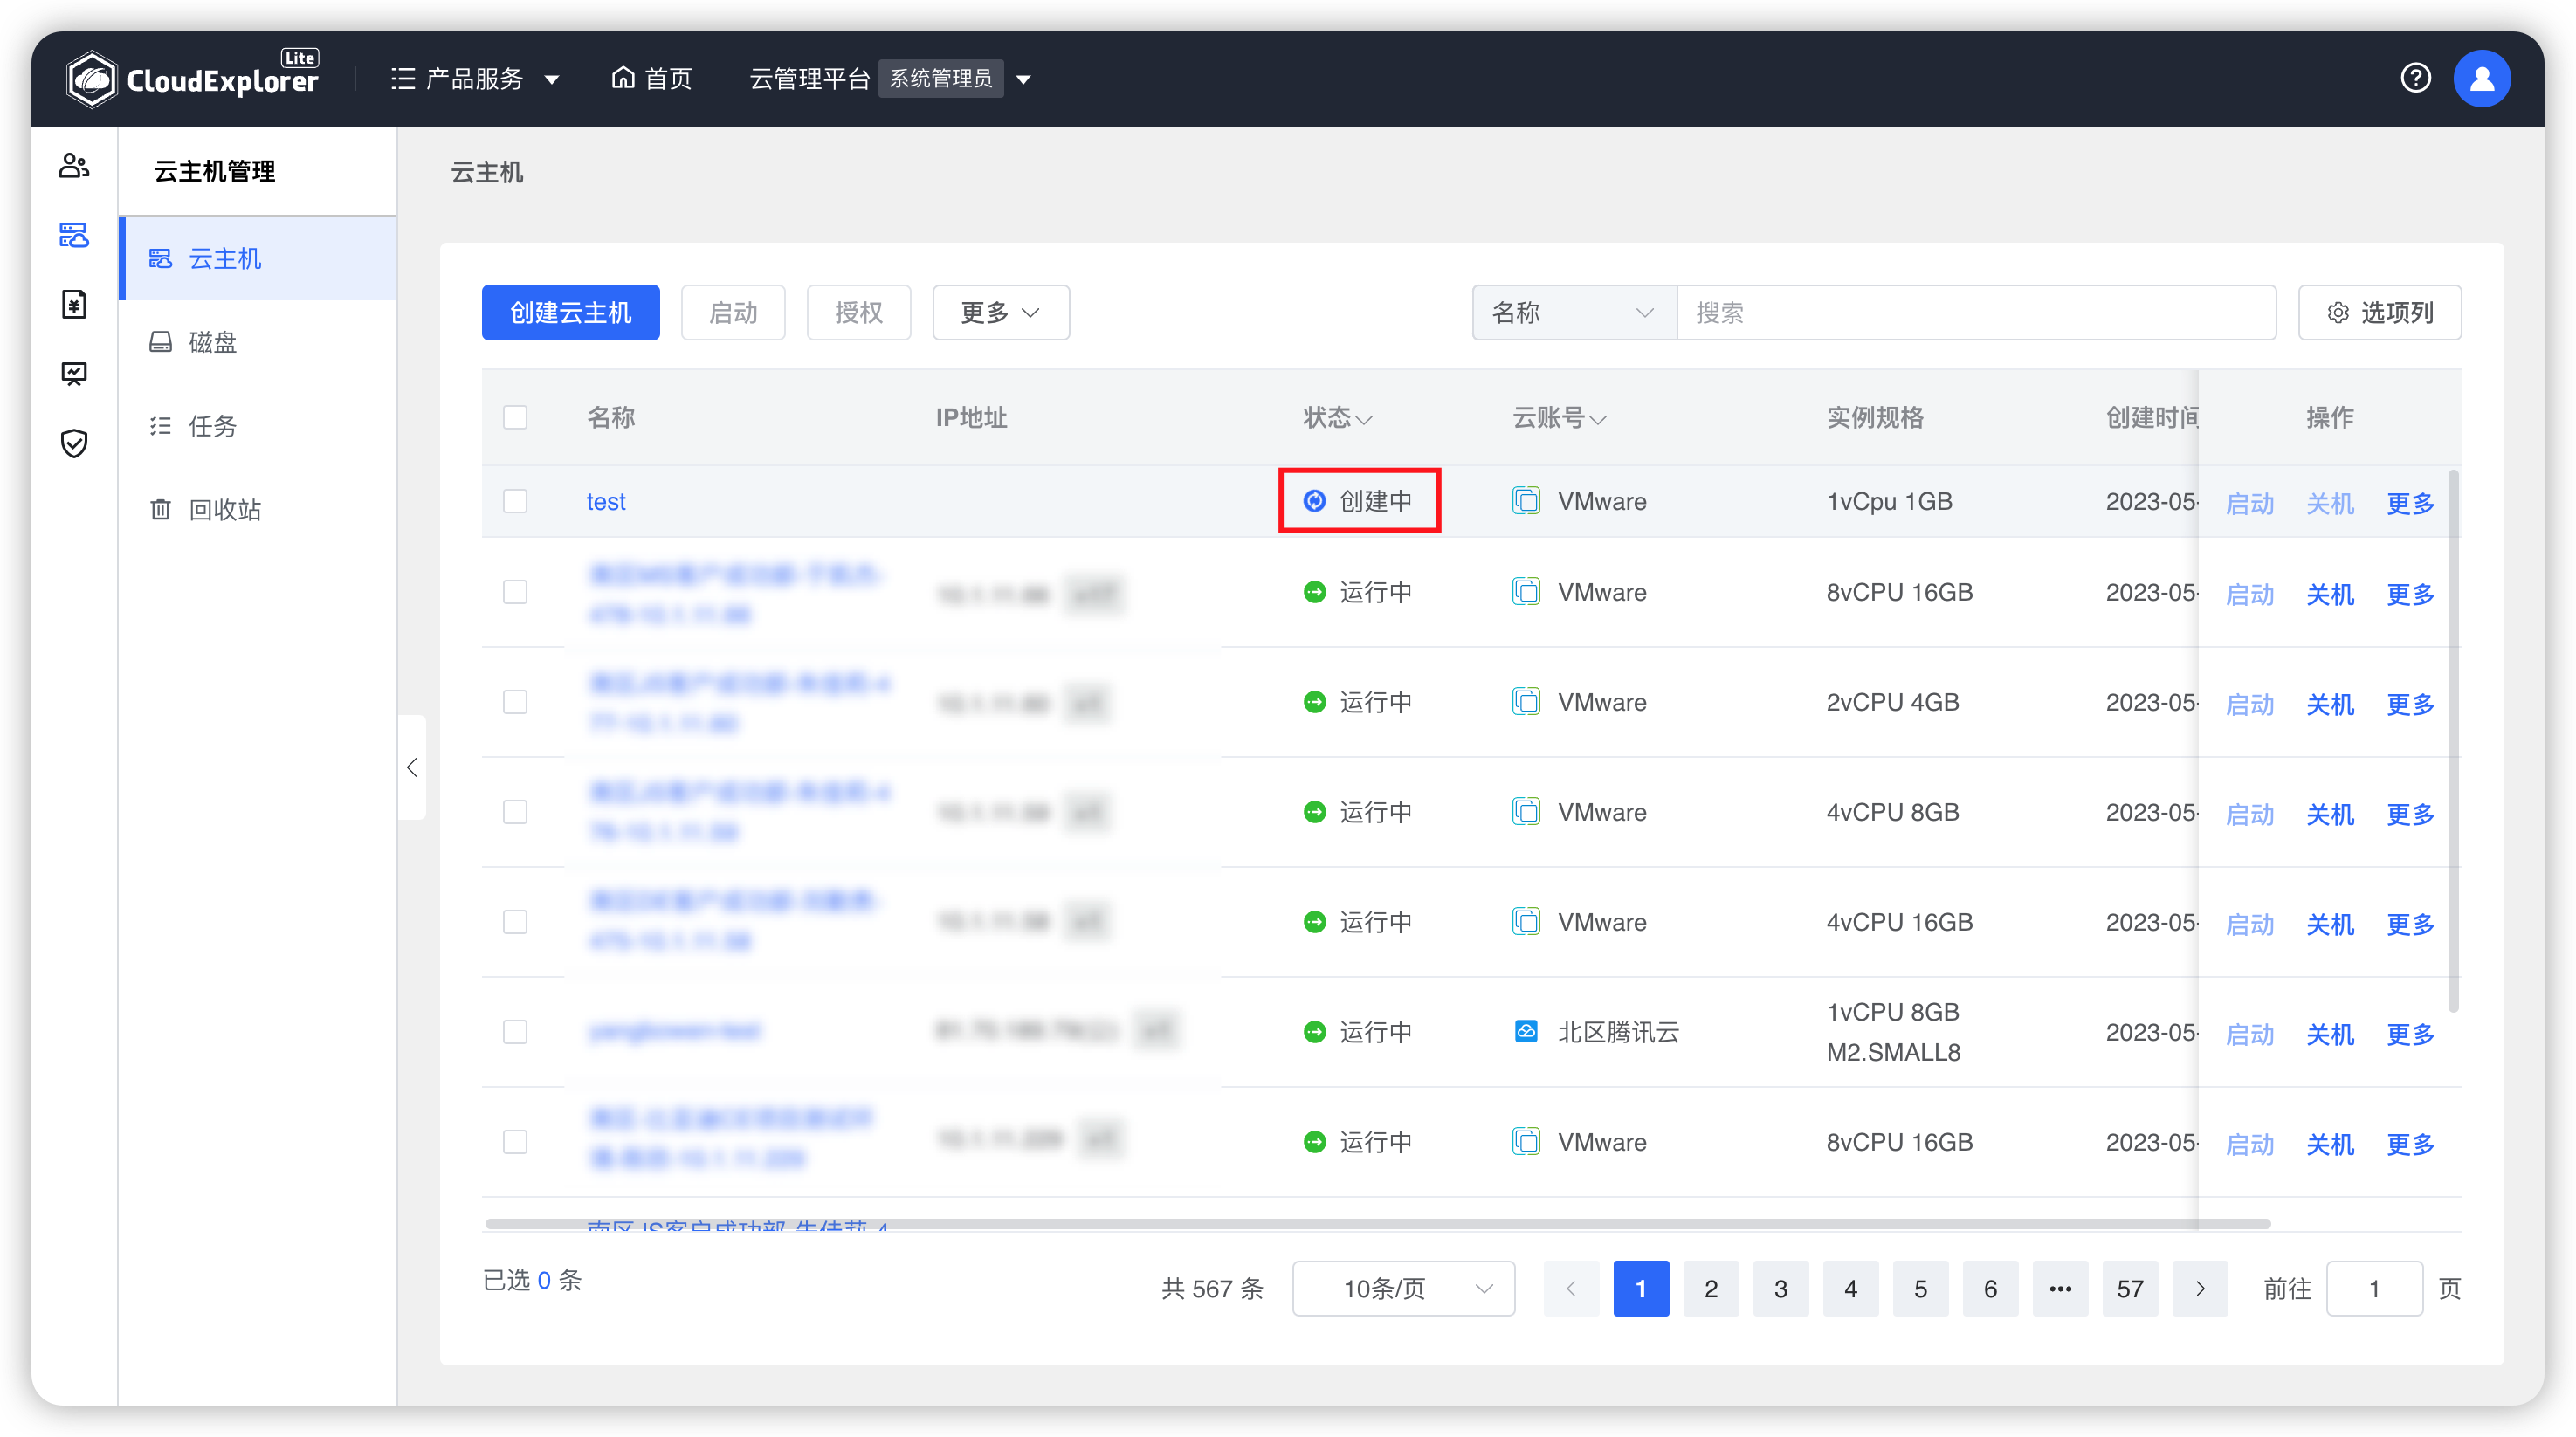Check the checkbox for the 4vCPU 8GB row
The image size is (2576, 1437).
(515, 812)
